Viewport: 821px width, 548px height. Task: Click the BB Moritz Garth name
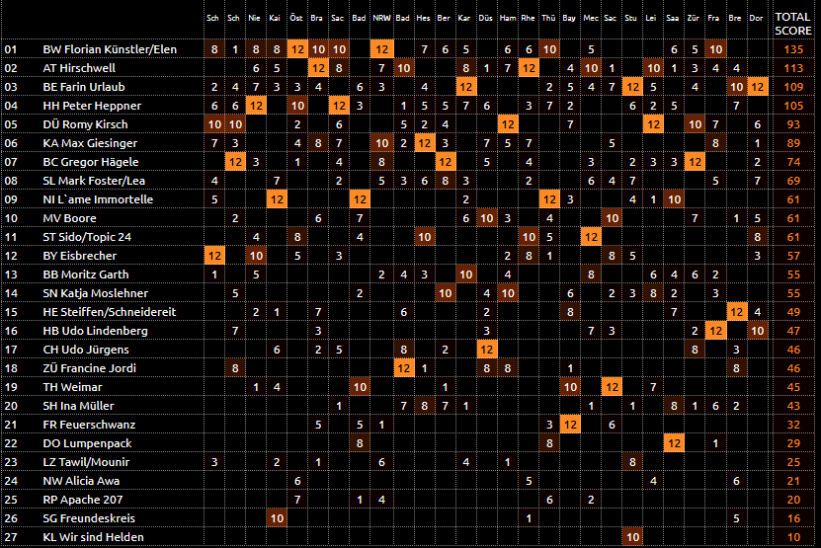[86, 274]
